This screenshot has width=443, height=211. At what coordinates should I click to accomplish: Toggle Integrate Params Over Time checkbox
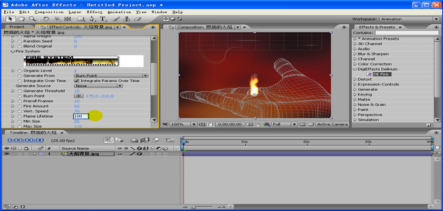[x=76, y=81]
